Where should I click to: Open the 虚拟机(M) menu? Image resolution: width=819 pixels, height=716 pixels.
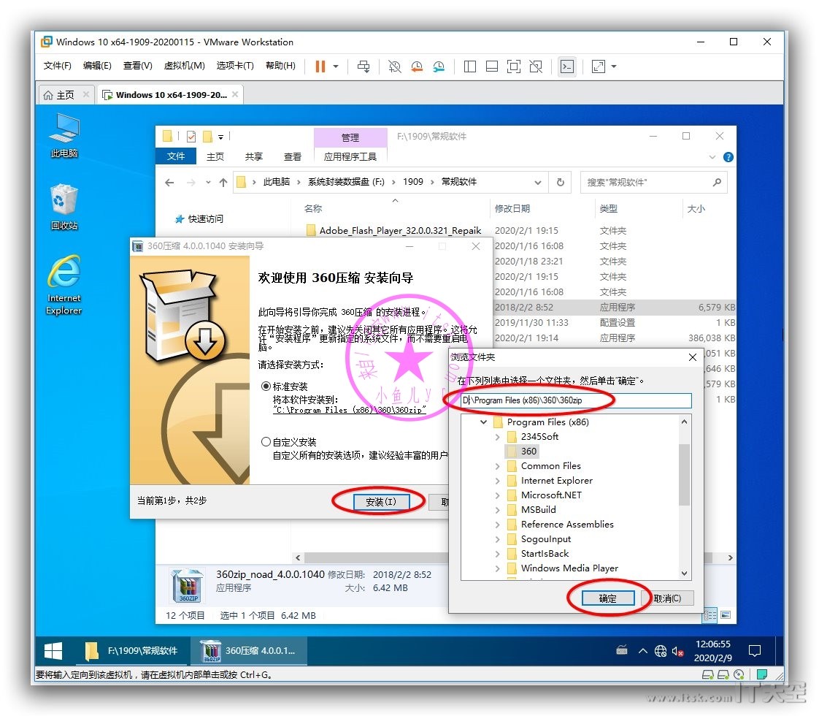[x=184, y=65]
